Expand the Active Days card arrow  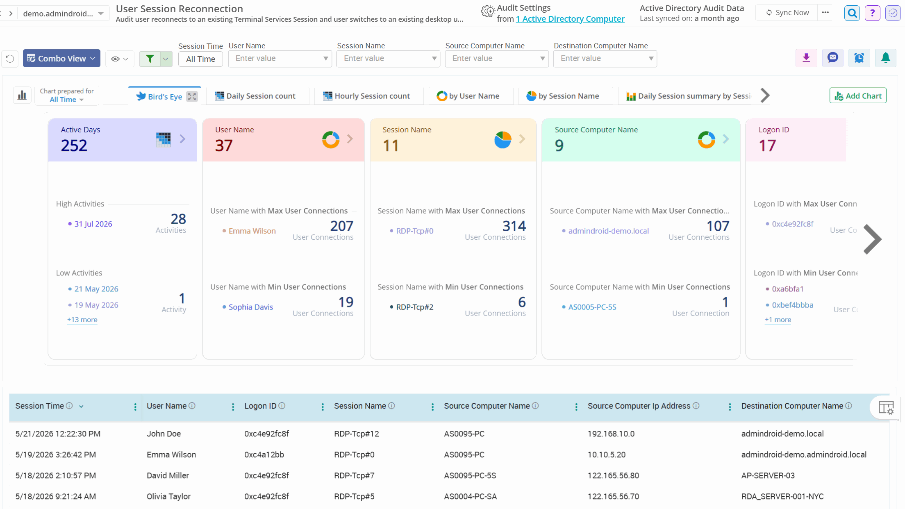click(x=182, y=139)
